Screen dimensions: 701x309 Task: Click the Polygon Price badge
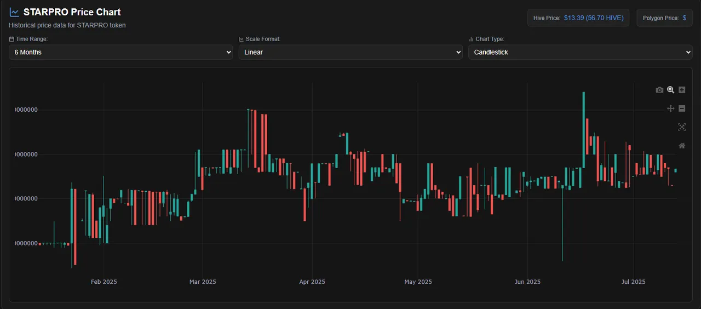664,18
